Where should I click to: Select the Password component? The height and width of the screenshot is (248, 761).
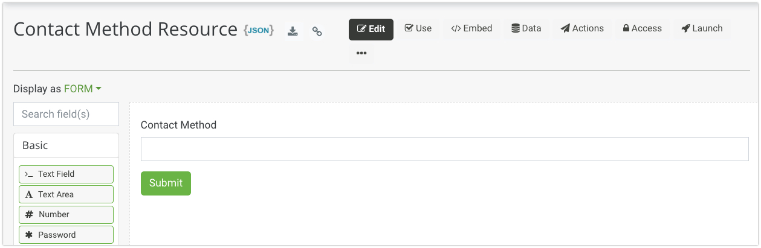[66, 235]
